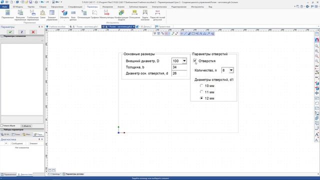
Task: Open the Учебное пособие document tab
Action: 55,26
